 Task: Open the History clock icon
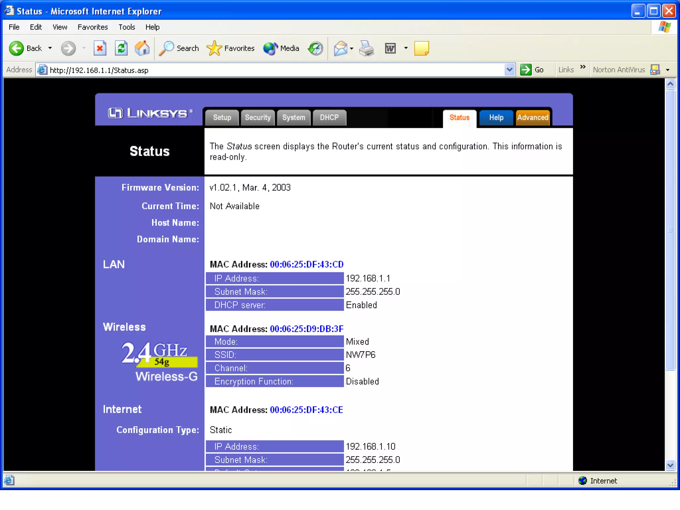[x=315, y=48]
